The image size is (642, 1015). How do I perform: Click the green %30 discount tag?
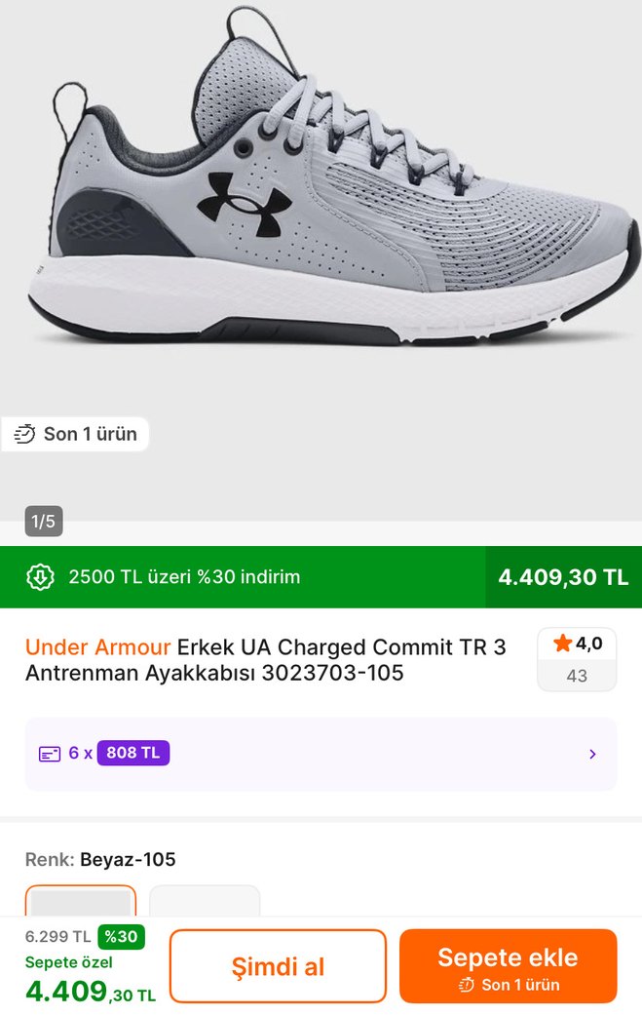pos(122,937)
